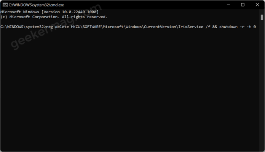Image resolution: width=265 pixels, height=152 pixels.
Task: Click the C:\WINDOWS\system32> prompt
Action: click(x=23, y=27)
